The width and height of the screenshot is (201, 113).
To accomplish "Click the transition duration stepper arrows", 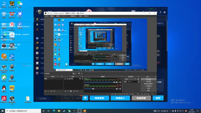I will pyautogui.click(x=138, y=82).
